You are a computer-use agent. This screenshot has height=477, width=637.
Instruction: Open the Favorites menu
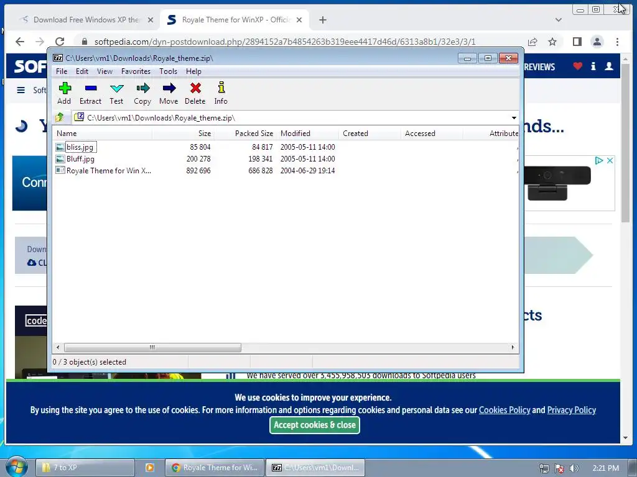pos(136,71)
